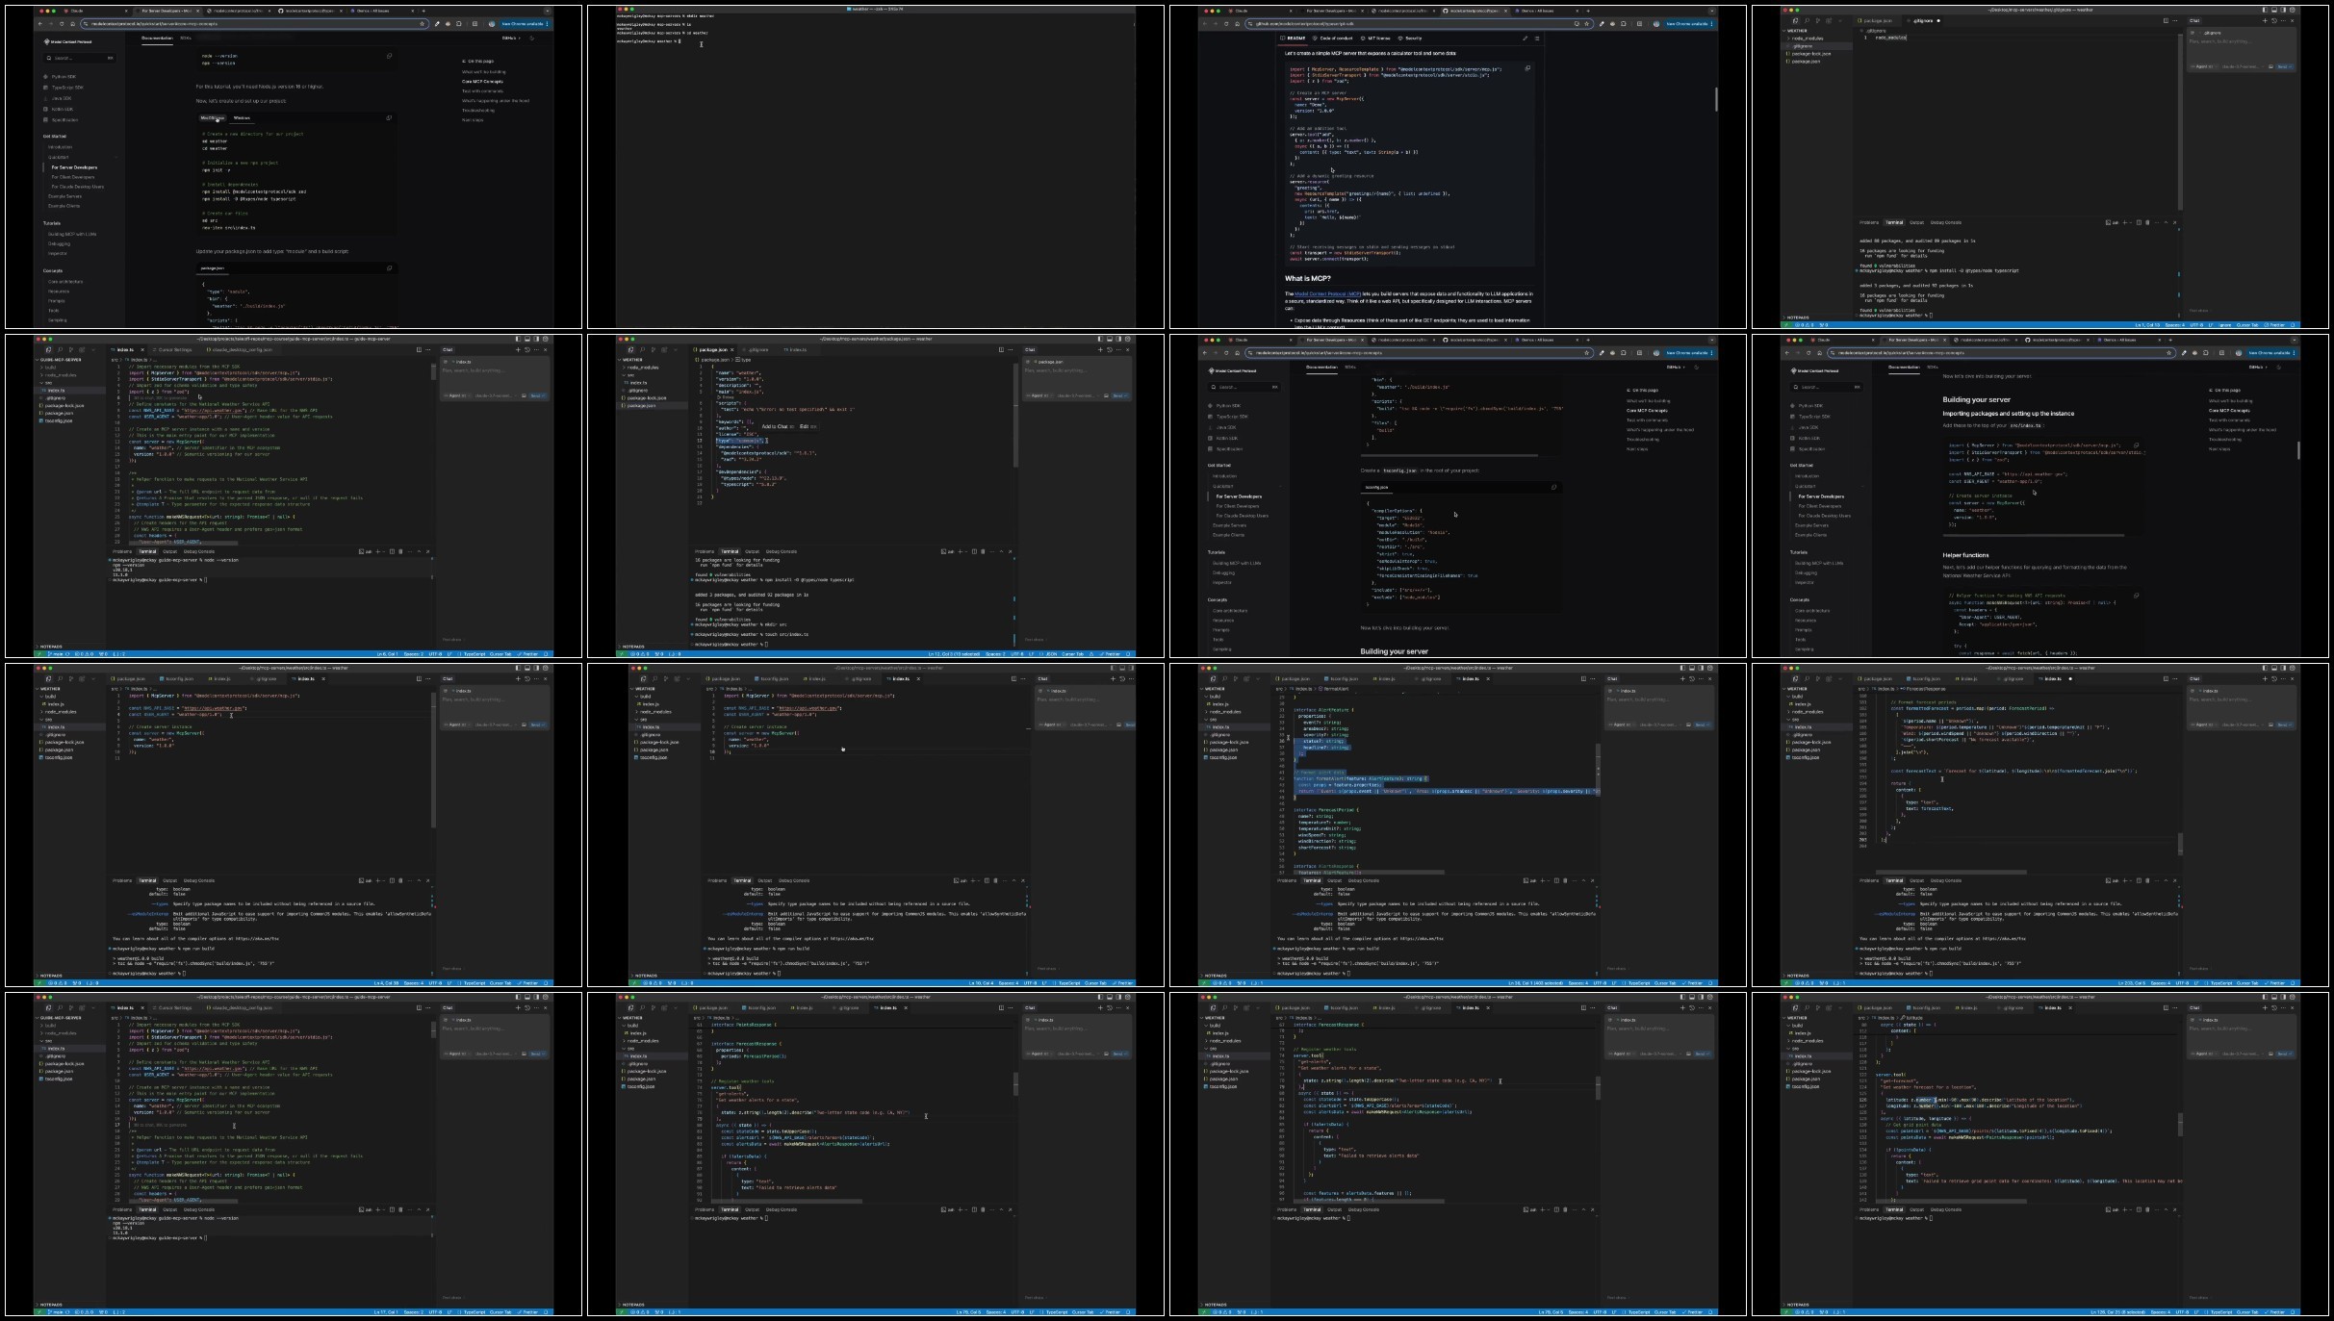Image resolution: width=2334 pixels, height=1321 pixels.
Task: Start a new chat with plus in the Add to Chat frame
Action: (1099, 349)
